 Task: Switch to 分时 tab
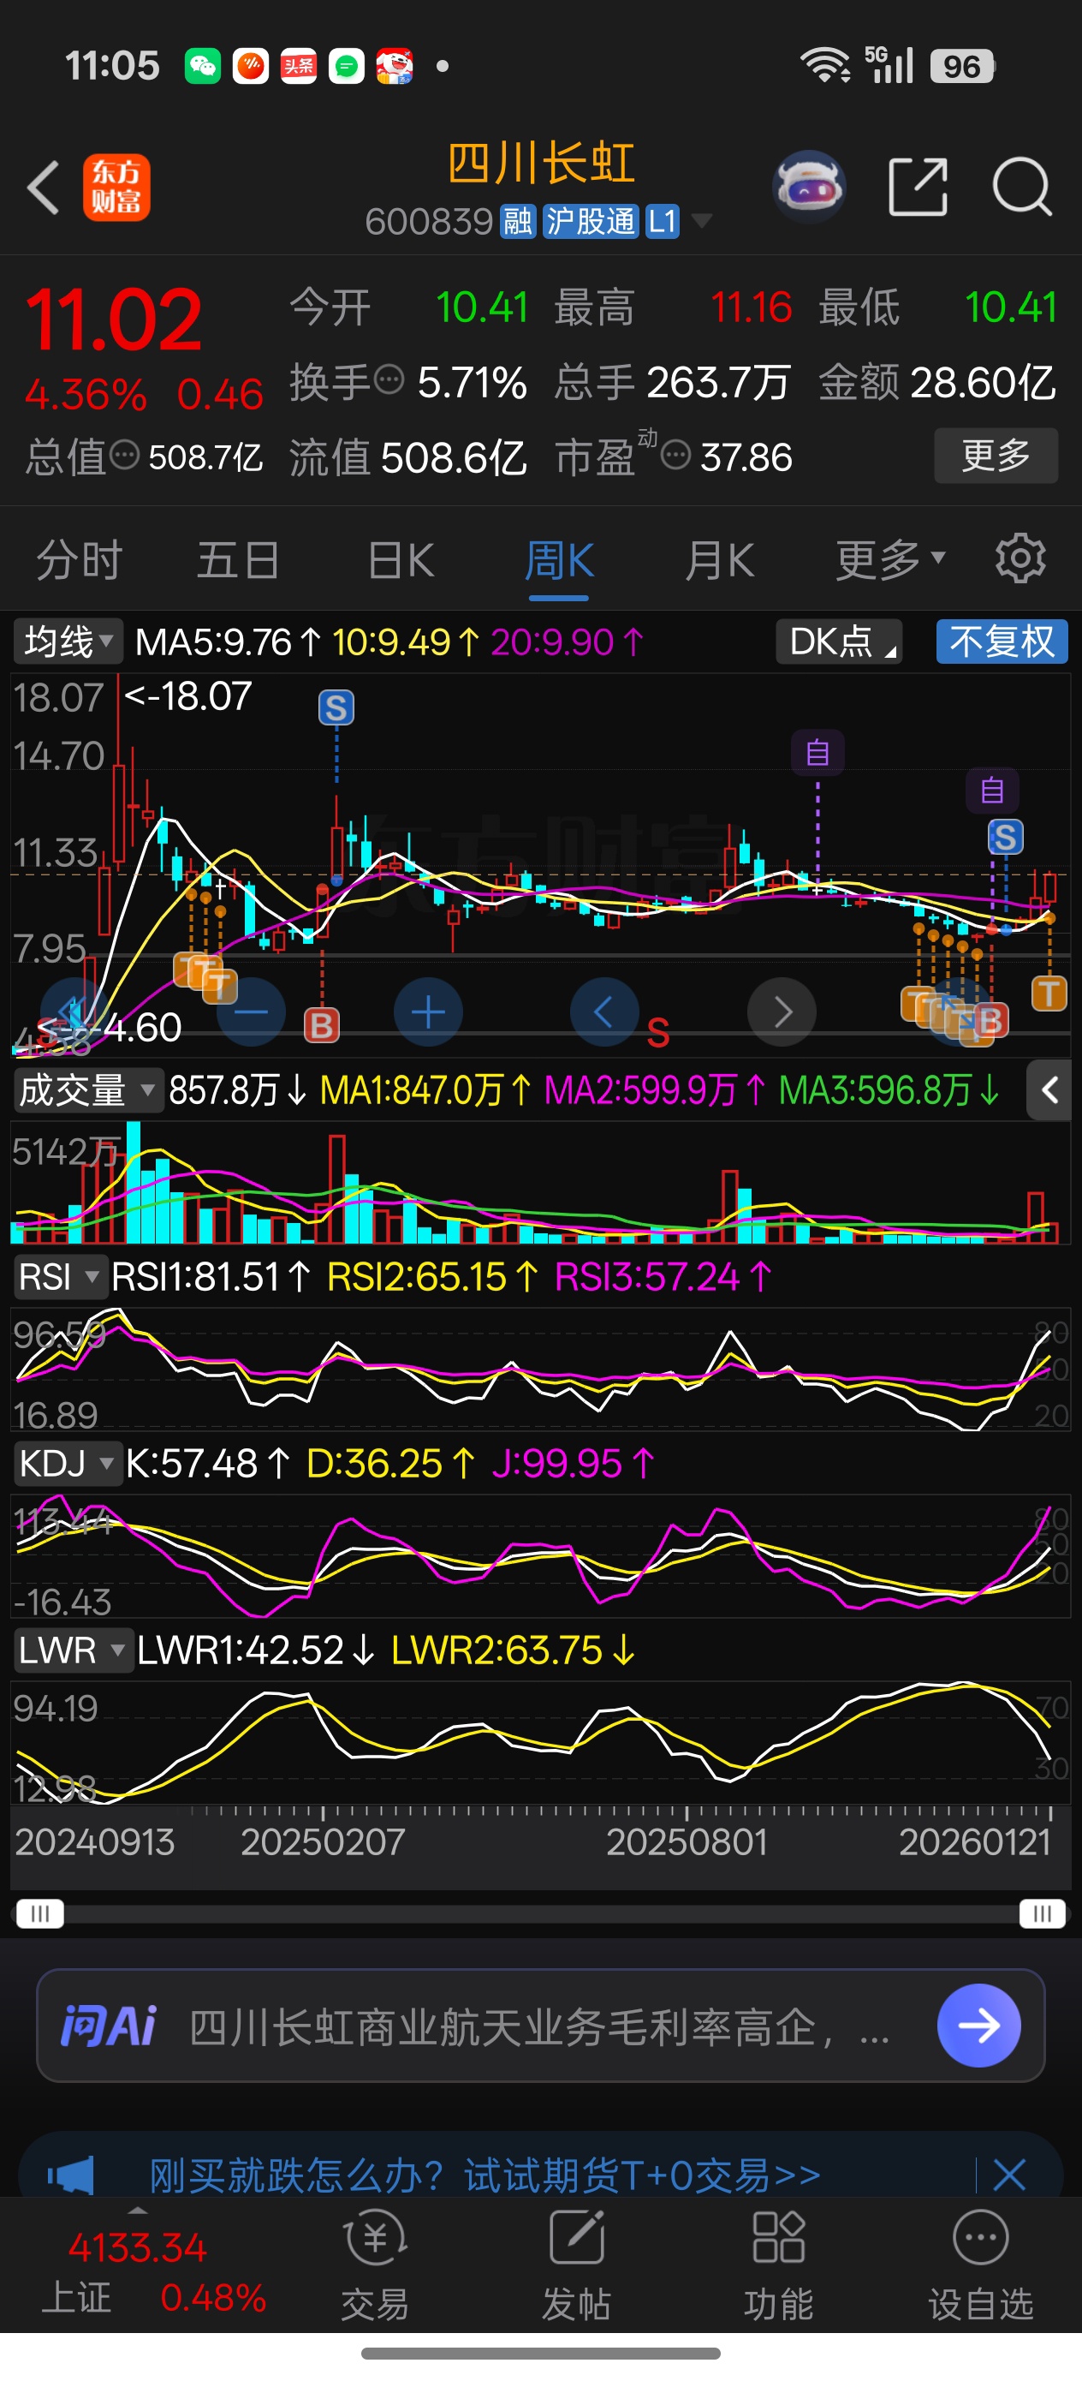coord(80,558)
